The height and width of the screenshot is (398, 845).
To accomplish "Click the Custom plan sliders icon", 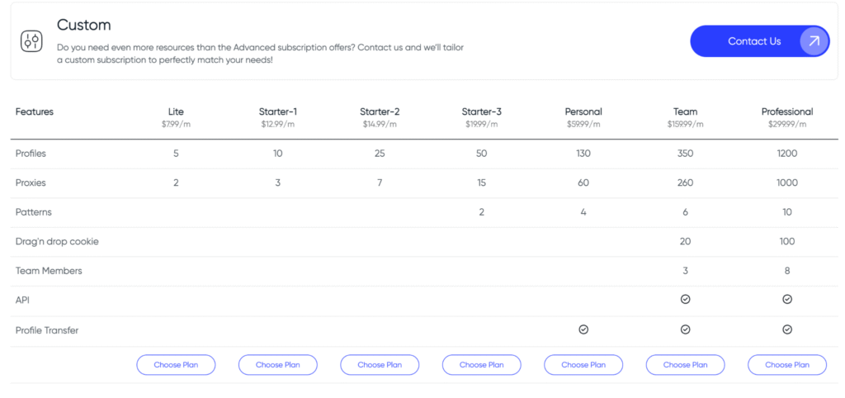I will (33, 40).
